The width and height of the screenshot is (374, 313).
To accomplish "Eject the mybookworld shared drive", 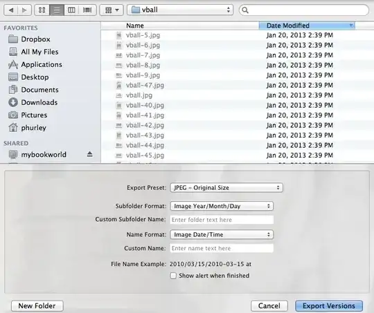I will point(89,154).
